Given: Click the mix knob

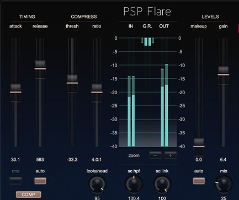Looking at the screenshot, I should (224, 184).
